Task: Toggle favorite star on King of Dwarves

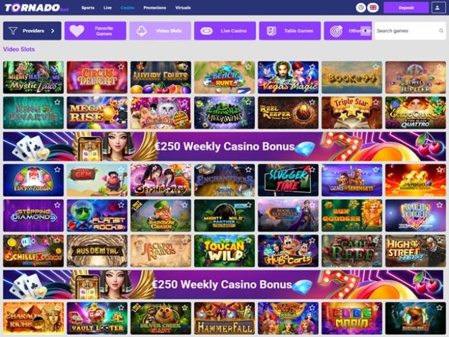Action: click(57, 102)
